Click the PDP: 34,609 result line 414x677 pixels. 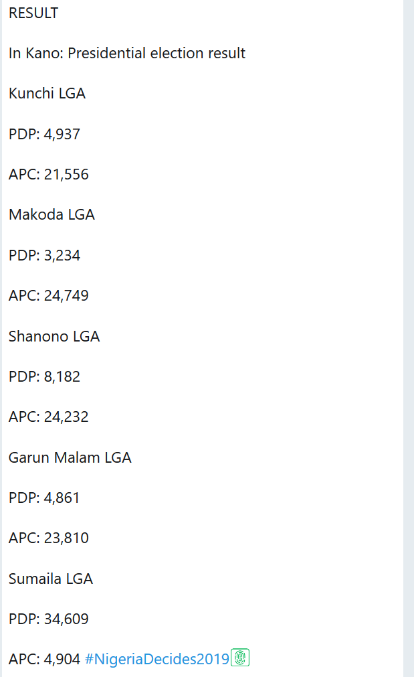(48, 619)
